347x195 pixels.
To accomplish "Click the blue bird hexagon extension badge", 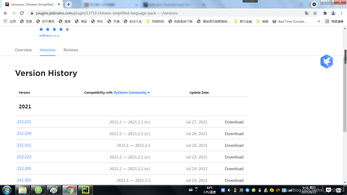I will point(326,61).
